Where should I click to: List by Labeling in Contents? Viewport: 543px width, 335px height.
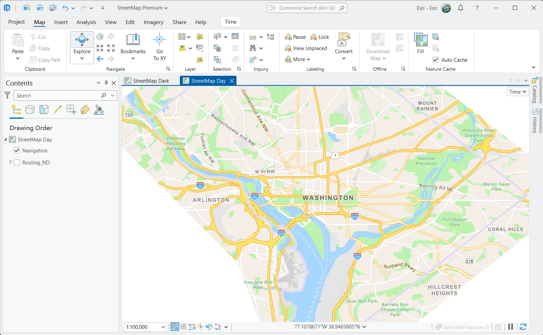pyautogui.click(x=85, y=110)
